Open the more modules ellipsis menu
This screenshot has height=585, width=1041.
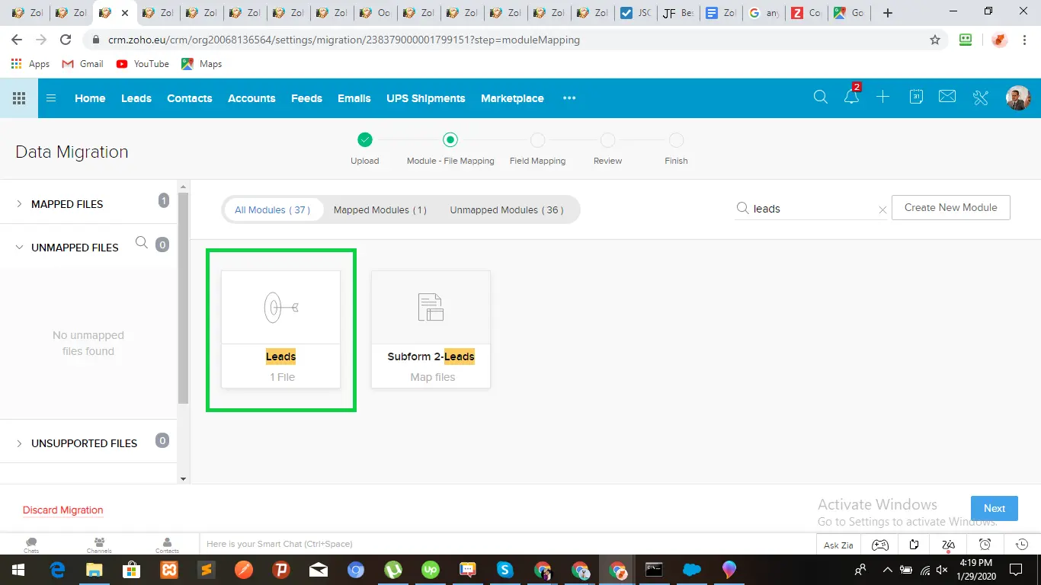[x=569, y=97]
